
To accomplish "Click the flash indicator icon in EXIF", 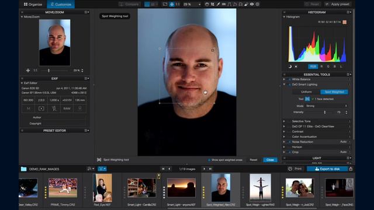I will 54,108.
